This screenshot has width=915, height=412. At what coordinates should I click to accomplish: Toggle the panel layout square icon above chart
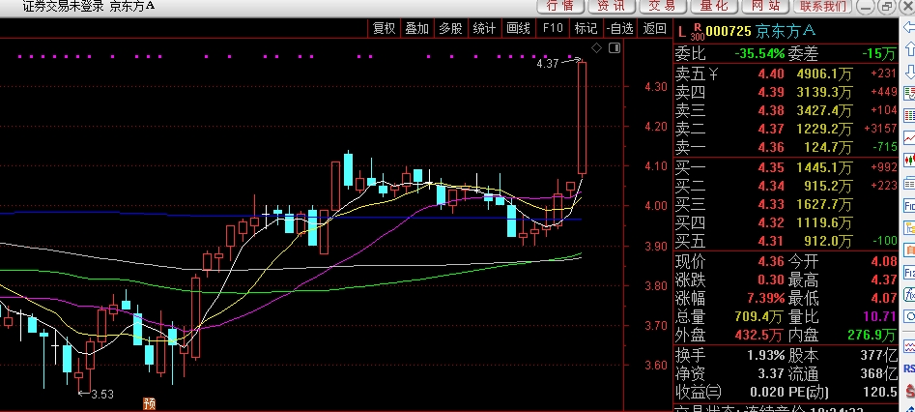(615, 48)
